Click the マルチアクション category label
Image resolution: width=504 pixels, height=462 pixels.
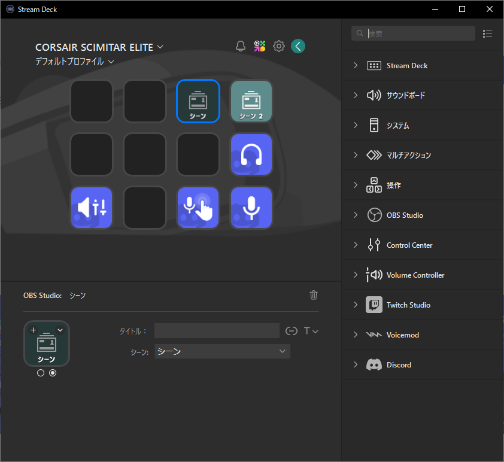point(409,155)
